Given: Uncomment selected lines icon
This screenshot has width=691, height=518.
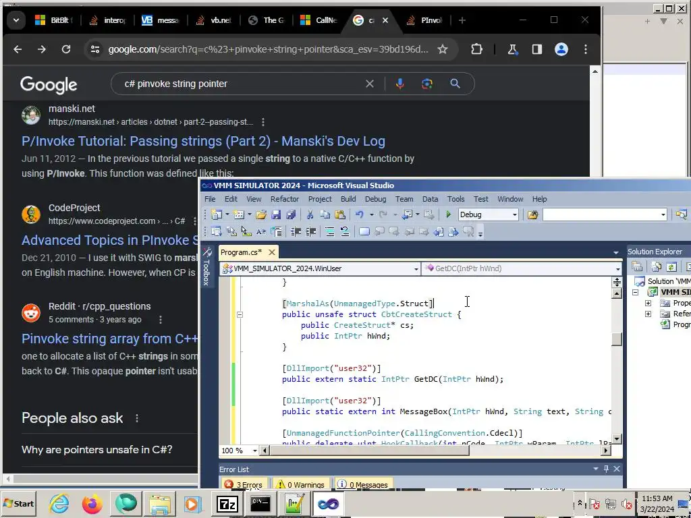Looking at the screenshot, I should coord(345,232).
